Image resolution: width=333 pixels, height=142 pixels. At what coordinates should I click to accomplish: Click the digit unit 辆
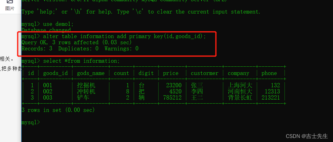pyautogui.click(x=142, y=98)
